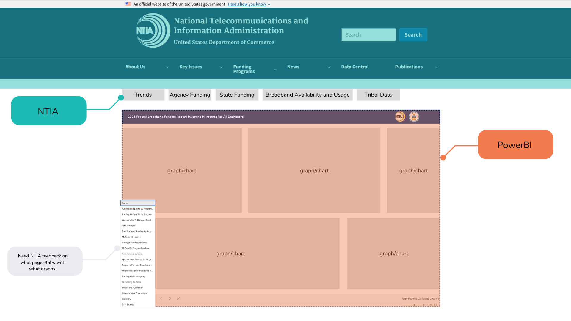
Task: Click the collapse page navigation icon
Action: coord(178,299)
